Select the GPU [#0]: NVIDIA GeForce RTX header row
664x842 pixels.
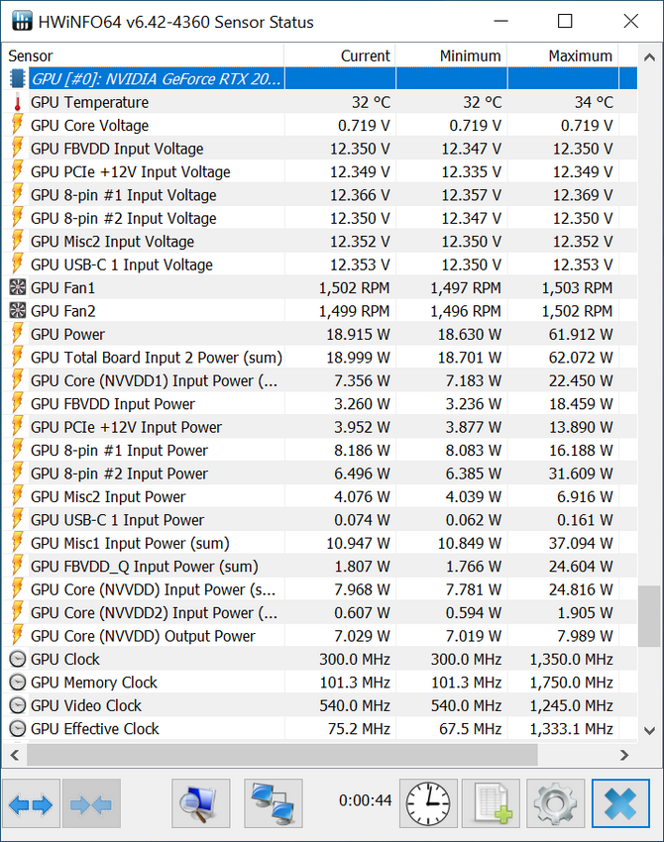click(320, 78)
